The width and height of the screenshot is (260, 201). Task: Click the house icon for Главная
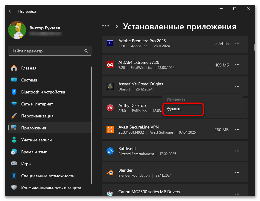pyautogui.click(x=14, y=68)
